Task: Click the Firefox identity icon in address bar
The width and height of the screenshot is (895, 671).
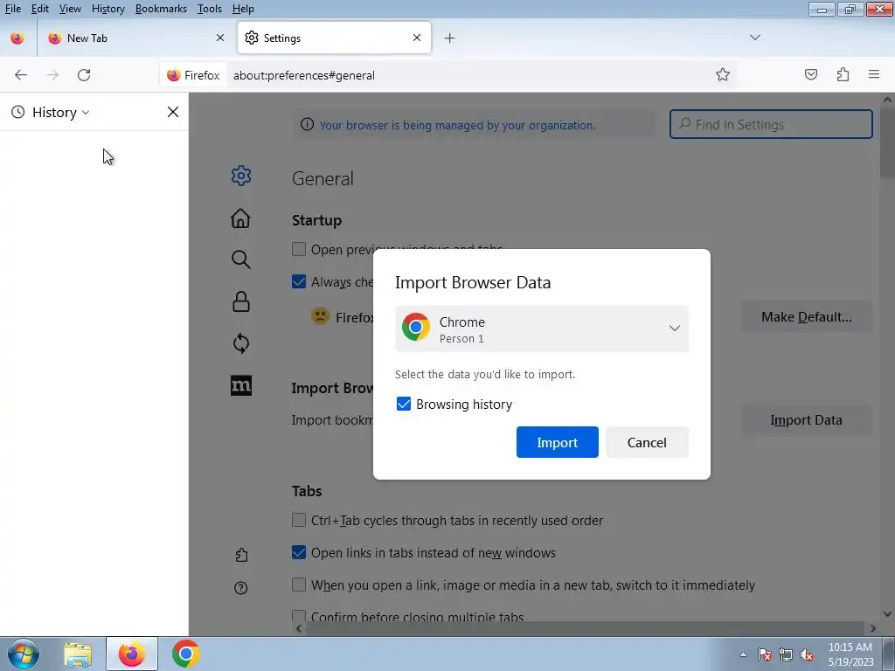Action: 173,75
